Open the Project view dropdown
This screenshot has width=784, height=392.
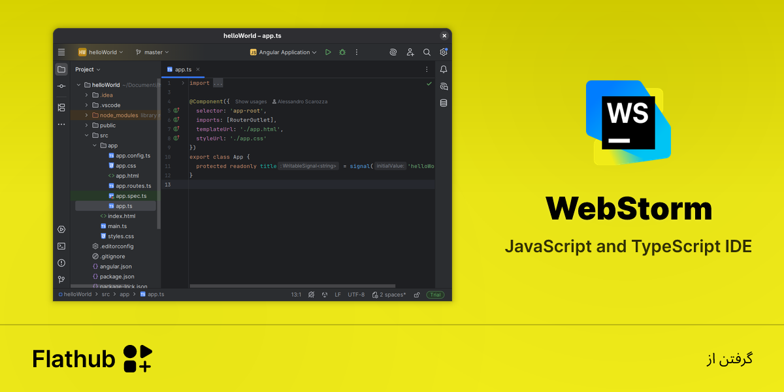tap(88, 69)
